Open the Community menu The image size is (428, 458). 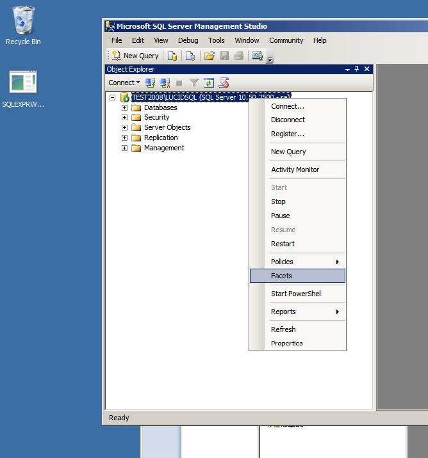tap(286, 40)
